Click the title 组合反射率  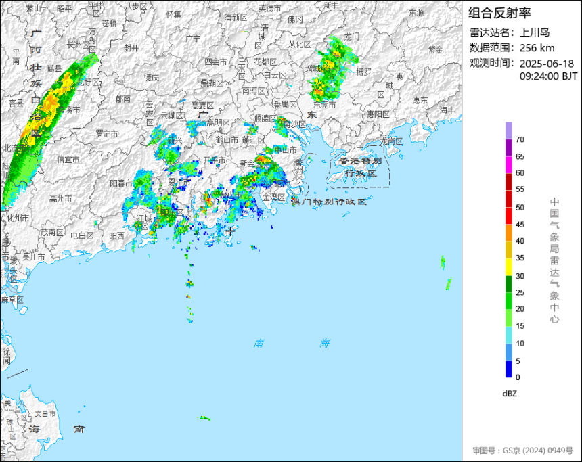coord(499,13)
